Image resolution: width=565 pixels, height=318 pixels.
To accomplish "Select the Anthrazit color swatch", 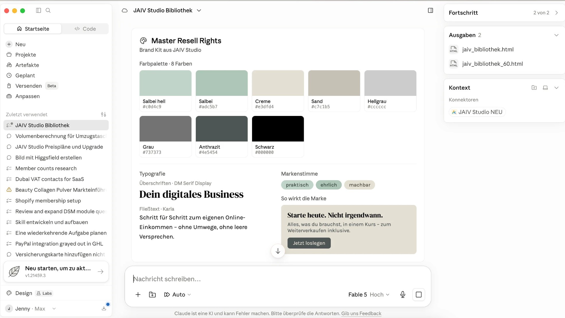I will pos(222,136).
